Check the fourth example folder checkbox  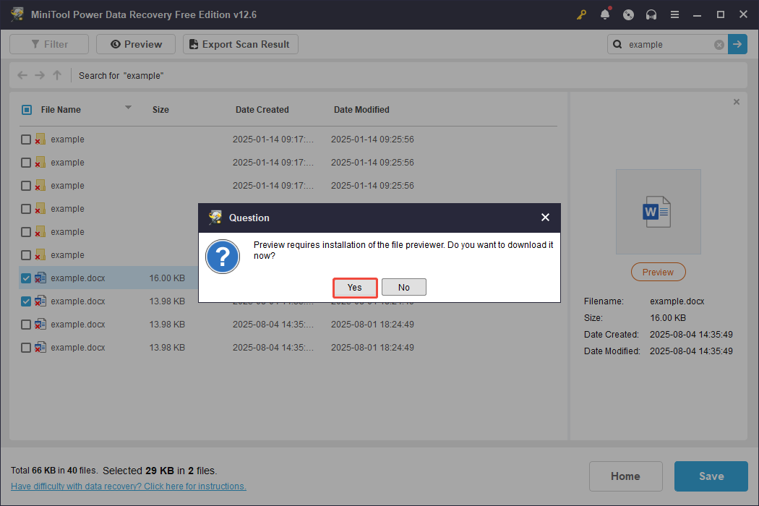pyautogui.click(x=26, y=209)
